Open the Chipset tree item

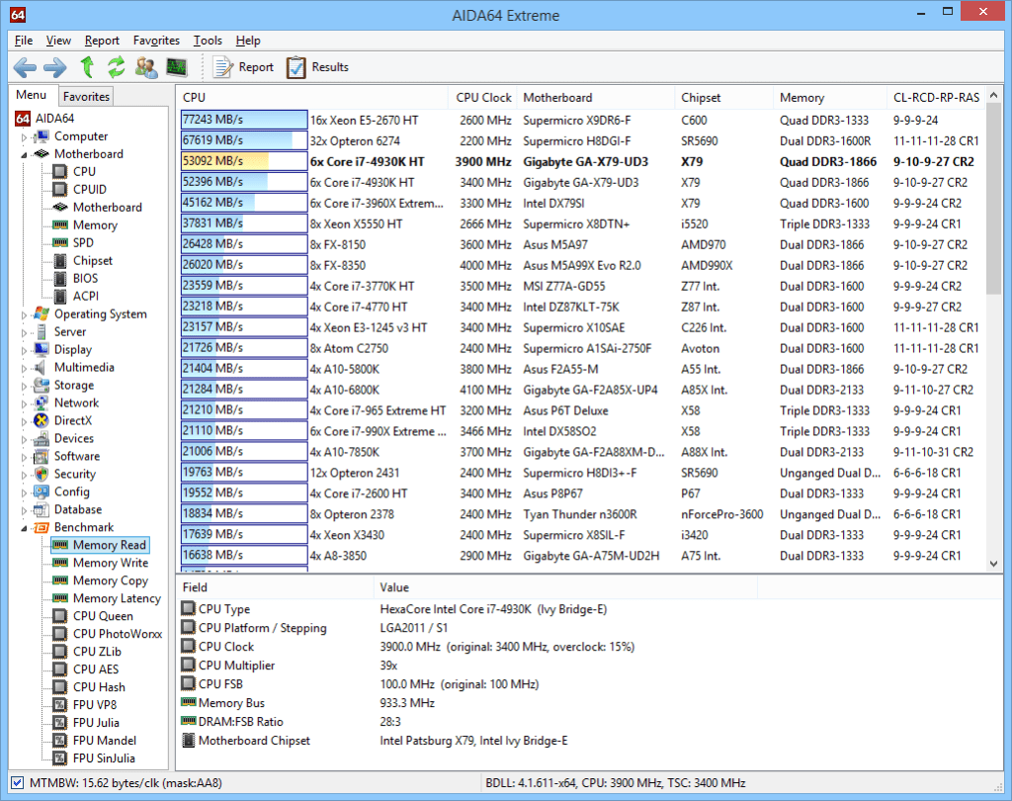click(x=92, y=260)
